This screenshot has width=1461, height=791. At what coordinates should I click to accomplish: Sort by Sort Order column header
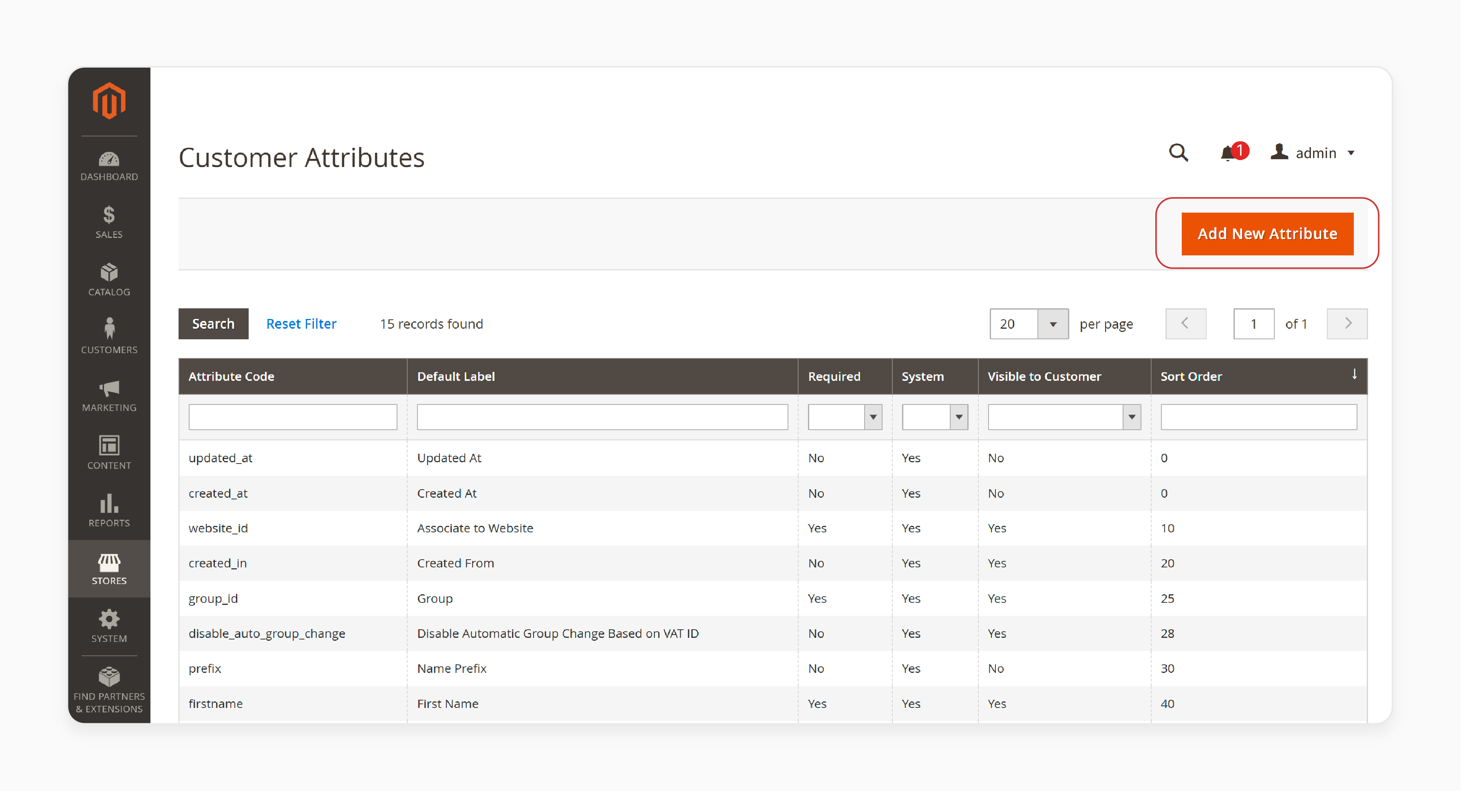click(1258, 376)
